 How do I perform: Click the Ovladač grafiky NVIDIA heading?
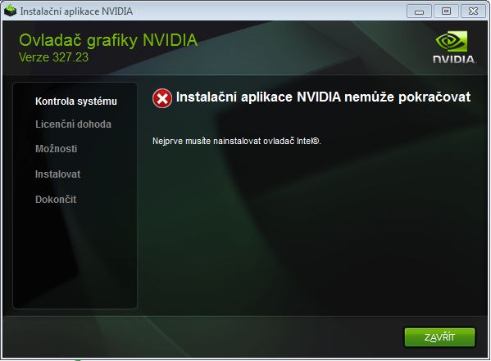[108, 40]
